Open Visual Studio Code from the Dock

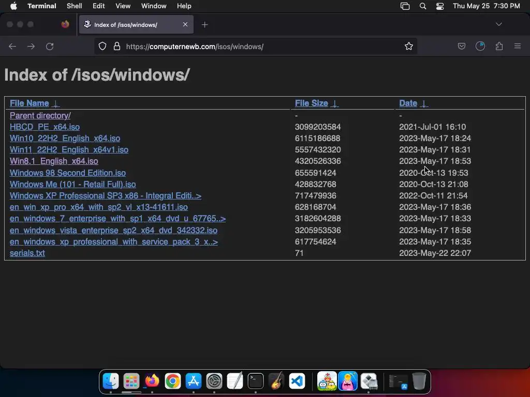click(x=297, y=381)
